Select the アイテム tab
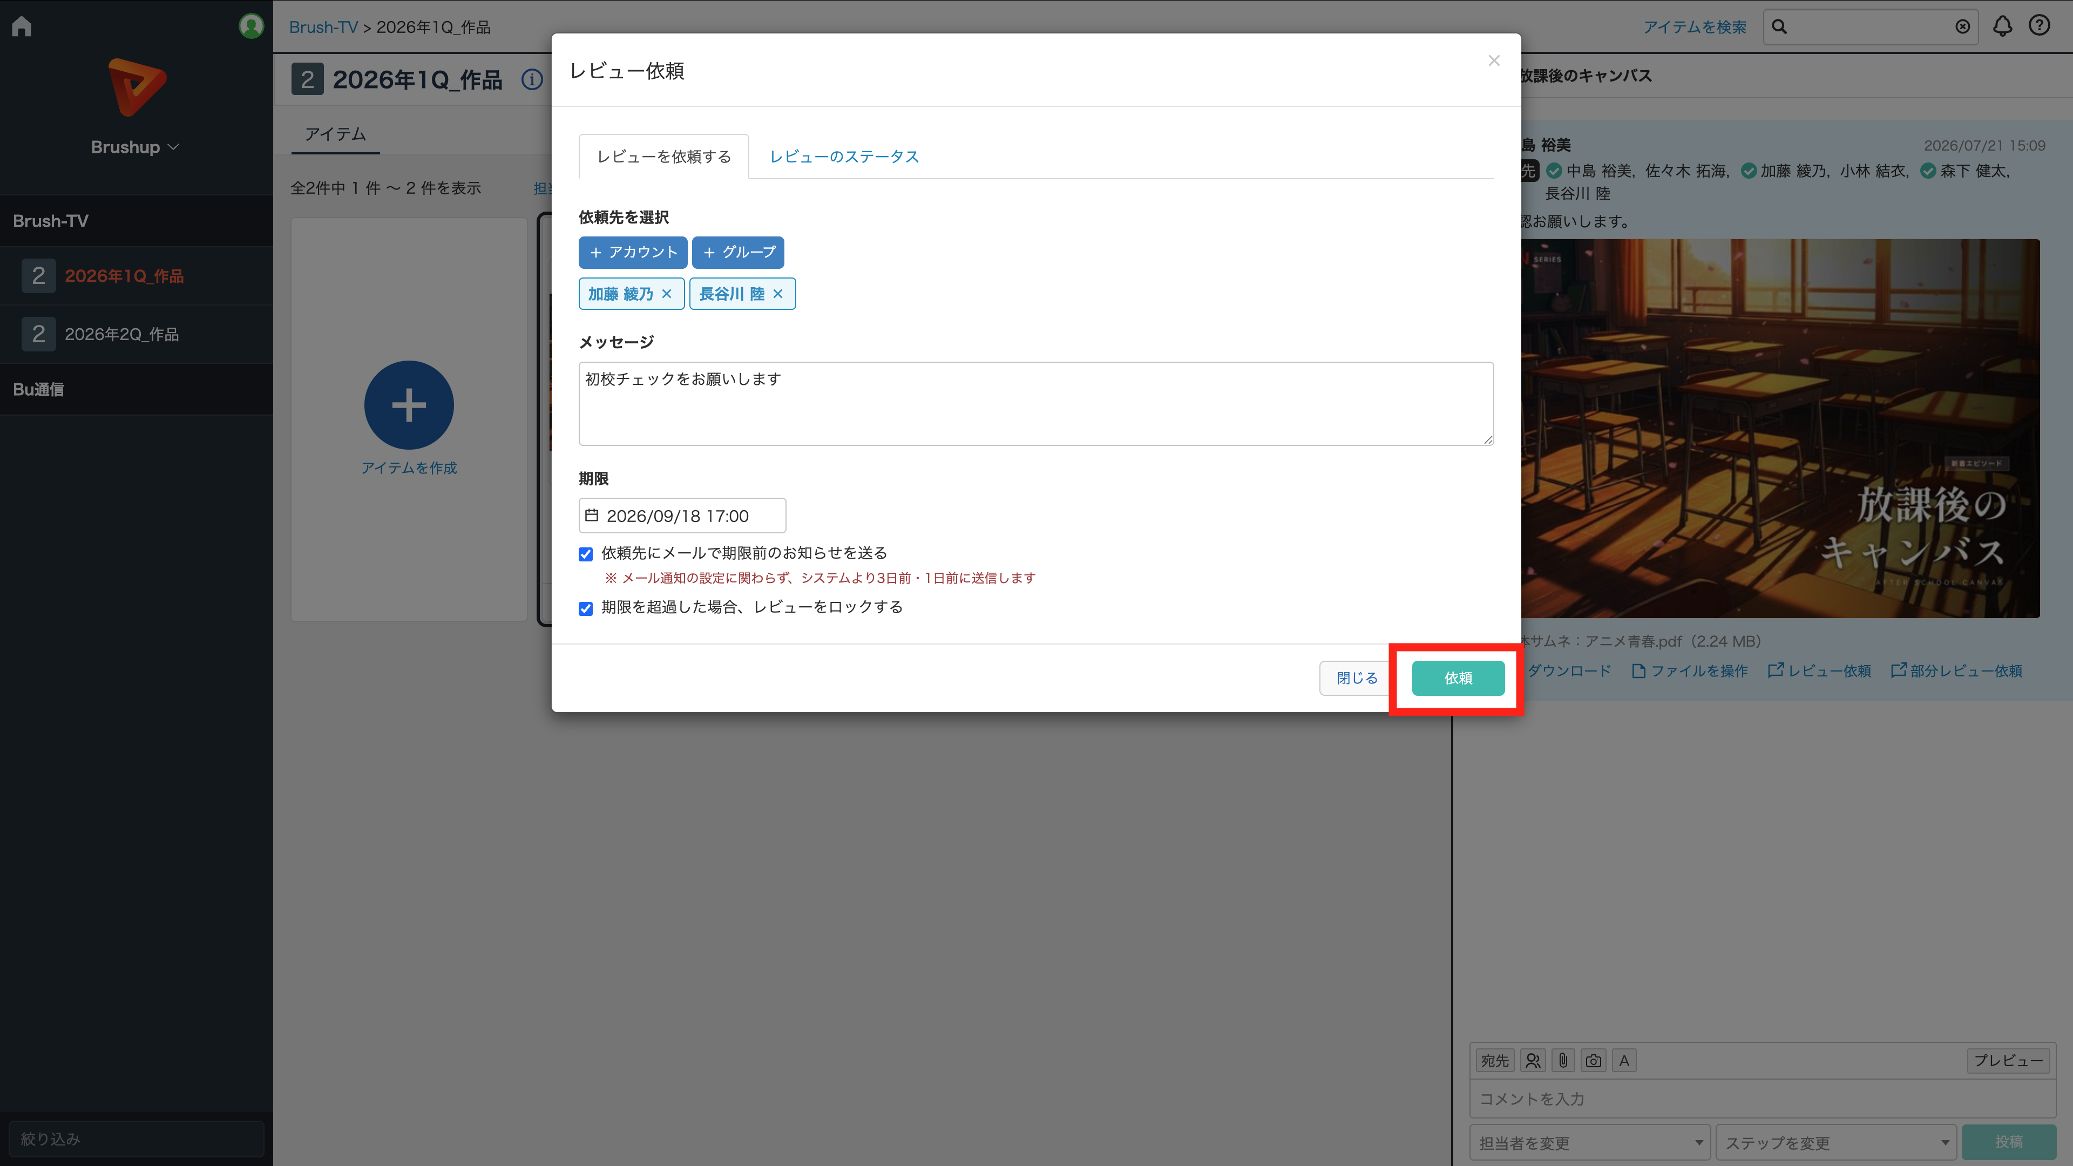 (x=336, y=134)
